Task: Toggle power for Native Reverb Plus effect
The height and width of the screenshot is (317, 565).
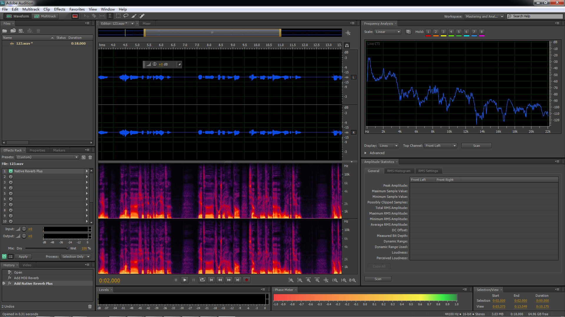Action: click(11, 171)
